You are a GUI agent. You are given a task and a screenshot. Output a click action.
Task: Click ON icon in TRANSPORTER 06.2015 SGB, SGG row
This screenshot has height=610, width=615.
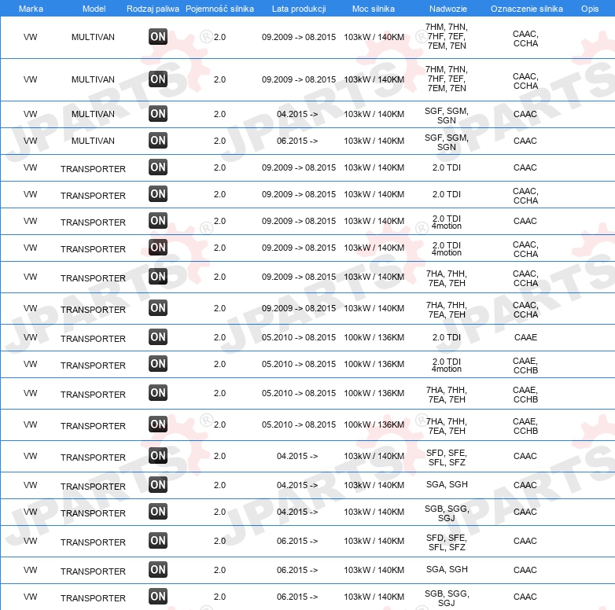click(158, 597)
